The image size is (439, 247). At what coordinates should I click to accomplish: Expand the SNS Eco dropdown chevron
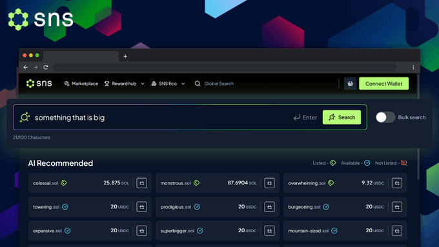click(x=183, y=84)
